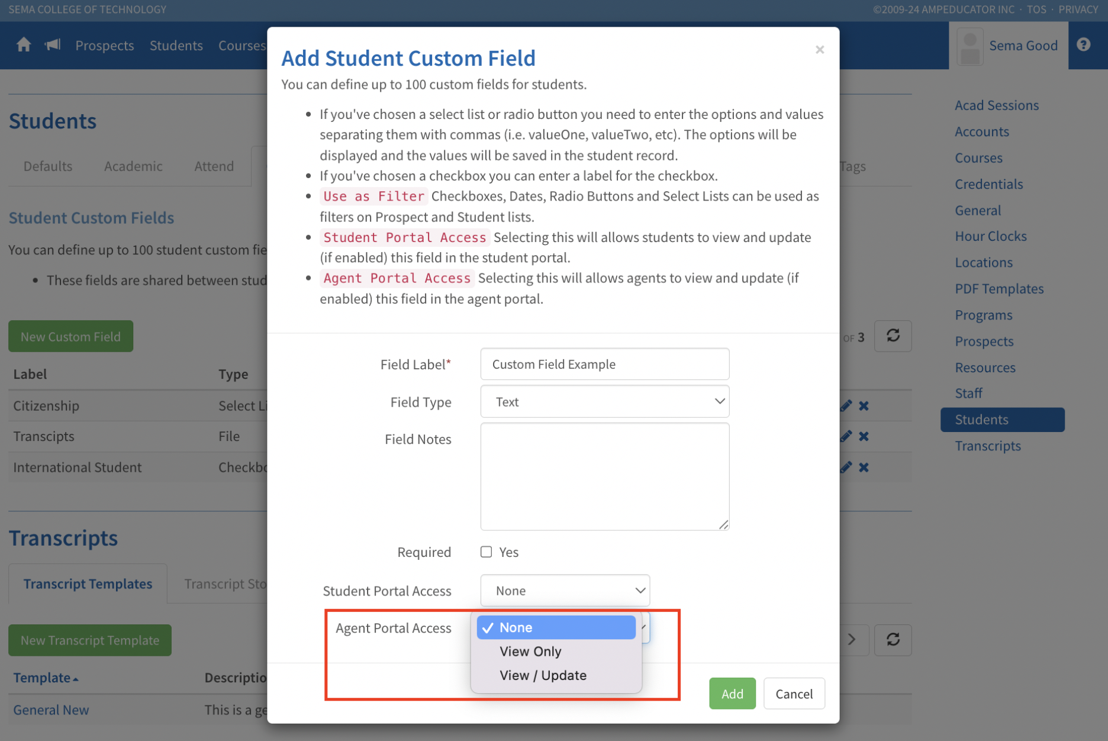
Task: Open the Field Type dropdown
Action: pos(604,402)
